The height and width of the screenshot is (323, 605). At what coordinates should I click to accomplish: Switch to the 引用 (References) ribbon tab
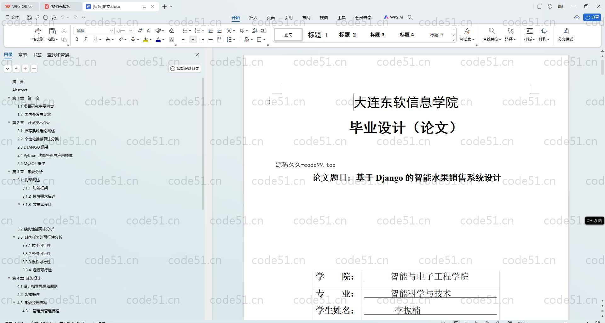pos(288,18)
